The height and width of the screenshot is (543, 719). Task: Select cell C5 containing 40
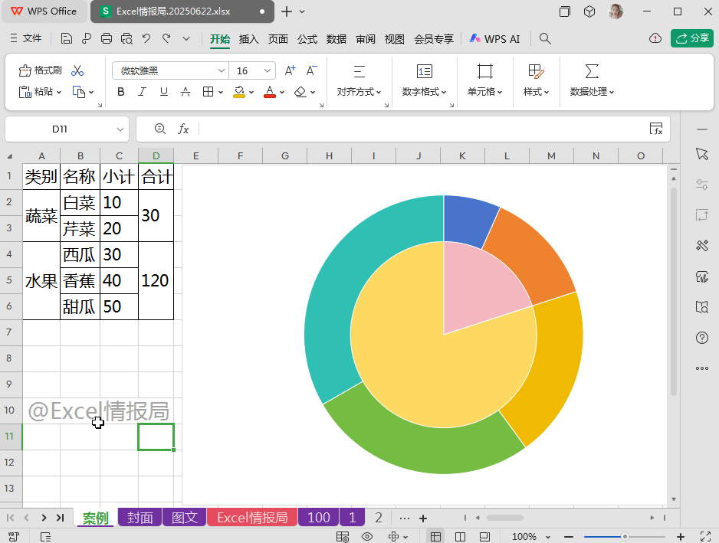[119, 280]
